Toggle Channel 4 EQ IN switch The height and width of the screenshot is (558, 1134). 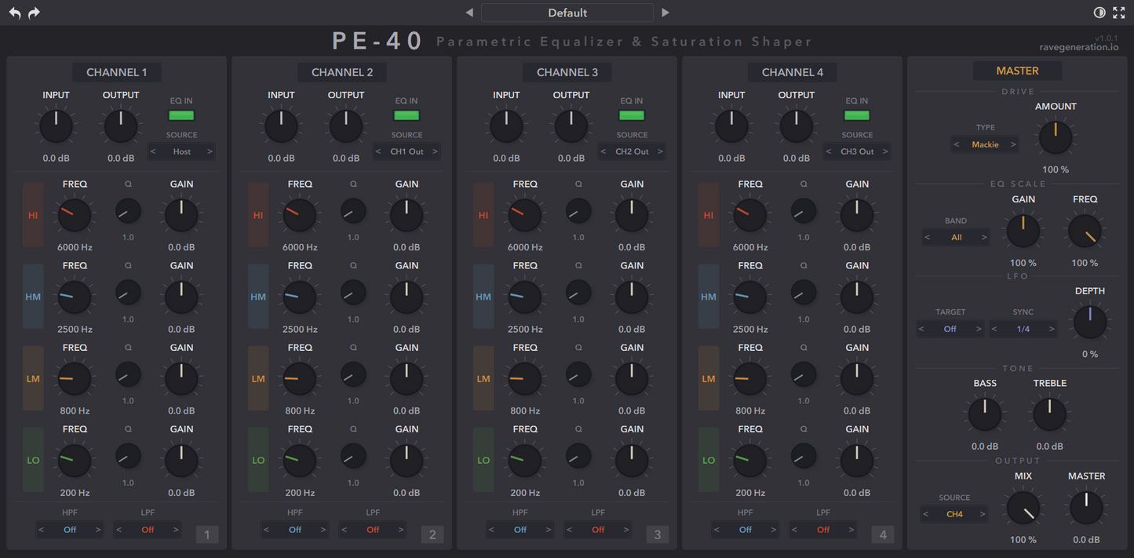point(857,115)
